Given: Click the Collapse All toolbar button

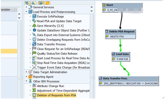Looking at the screenshot, I should [x=33, y=3].
